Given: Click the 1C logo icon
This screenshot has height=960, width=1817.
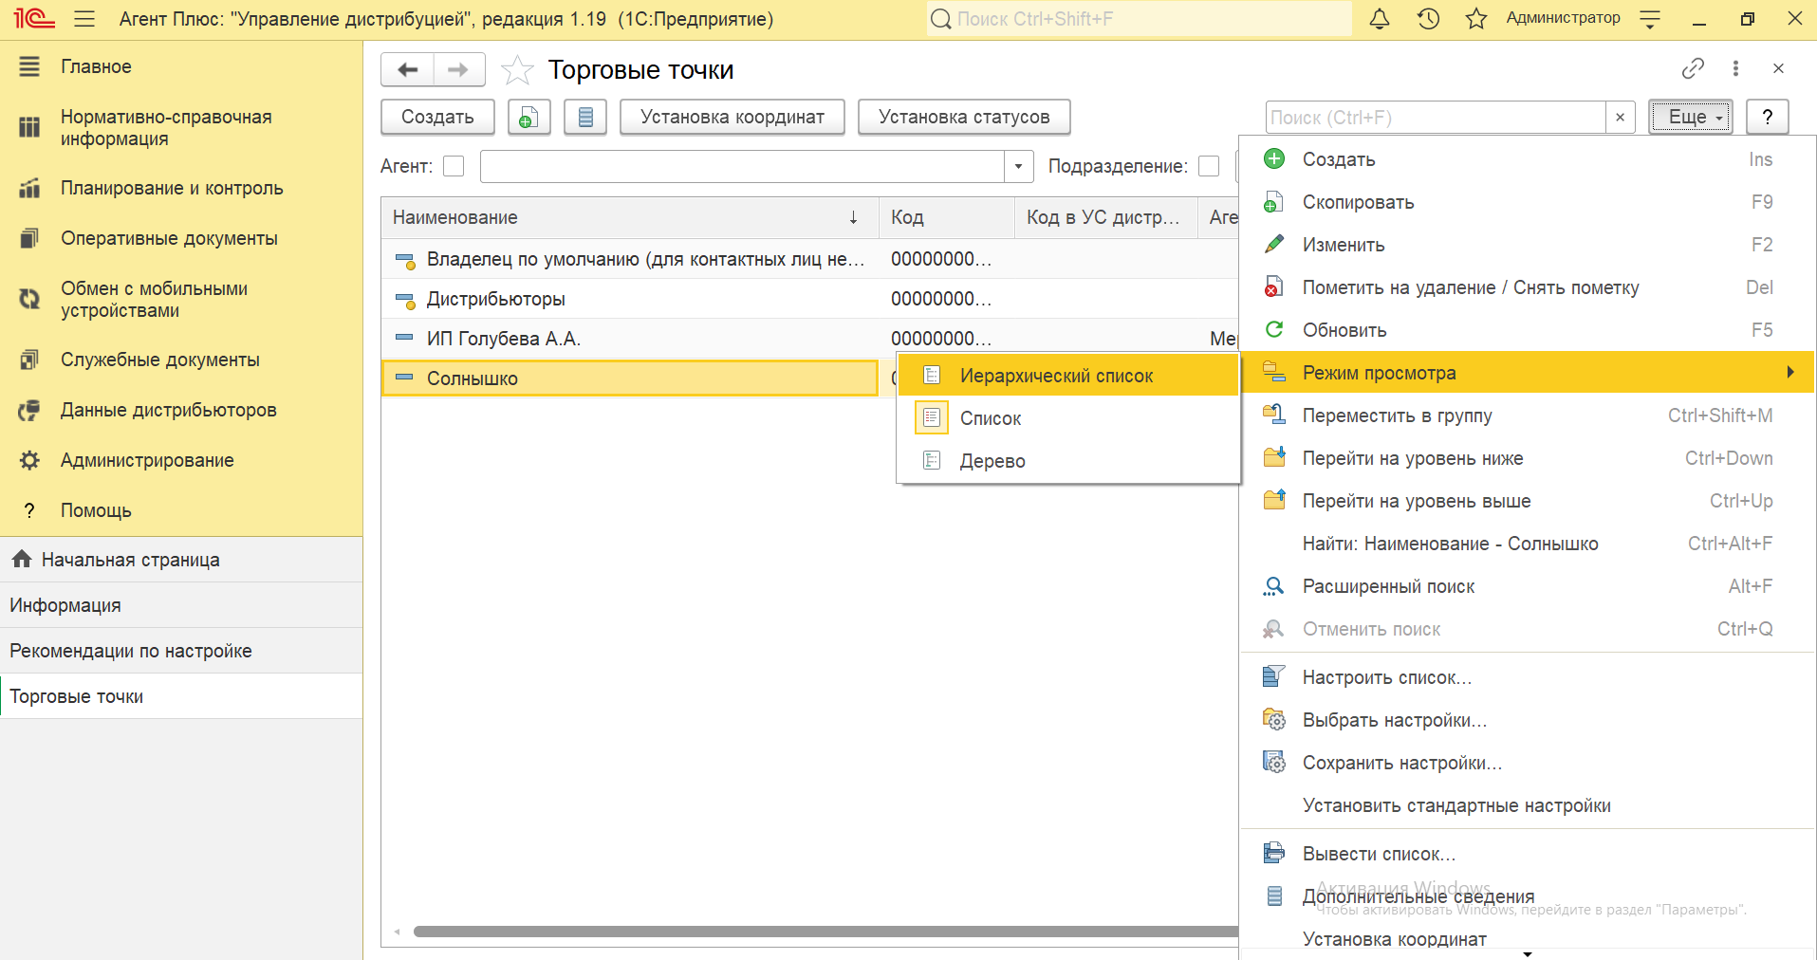Looking at the screenshot, I should pos(34,18).
